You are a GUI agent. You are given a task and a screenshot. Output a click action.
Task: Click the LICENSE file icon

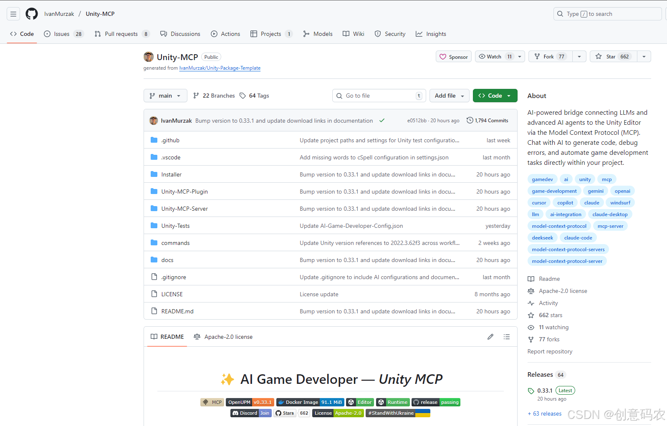(154, 294)
